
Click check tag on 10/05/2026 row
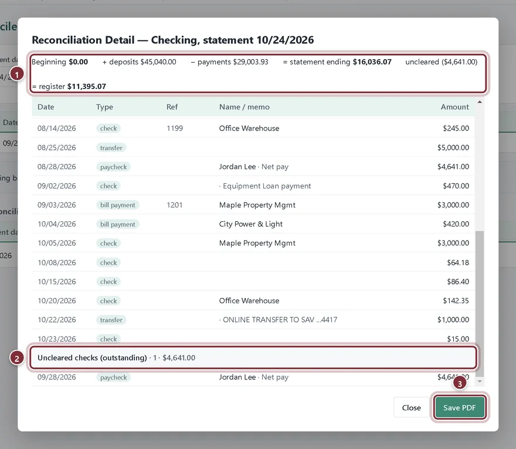pos(108,244)
